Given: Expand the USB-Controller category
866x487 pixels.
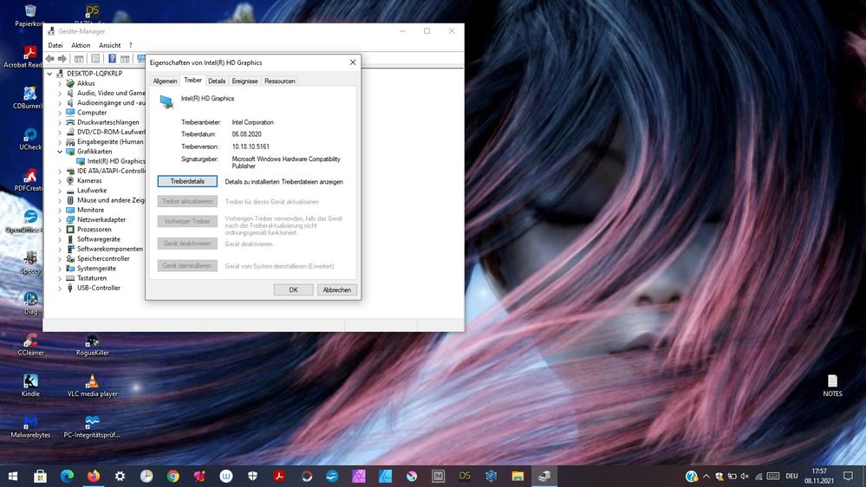Looking at the screenshot, I should 60,288.
